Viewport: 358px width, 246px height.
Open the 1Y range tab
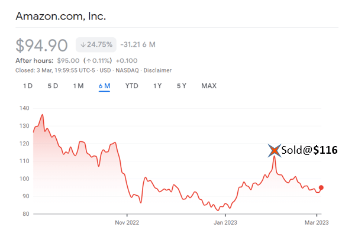pos(157,86)
